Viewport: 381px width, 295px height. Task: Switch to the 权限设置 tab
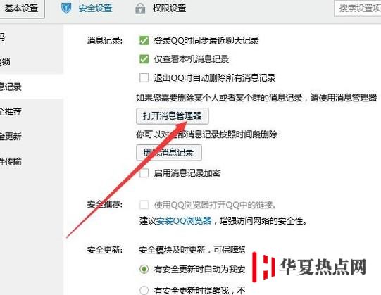[x=169, y=8]
